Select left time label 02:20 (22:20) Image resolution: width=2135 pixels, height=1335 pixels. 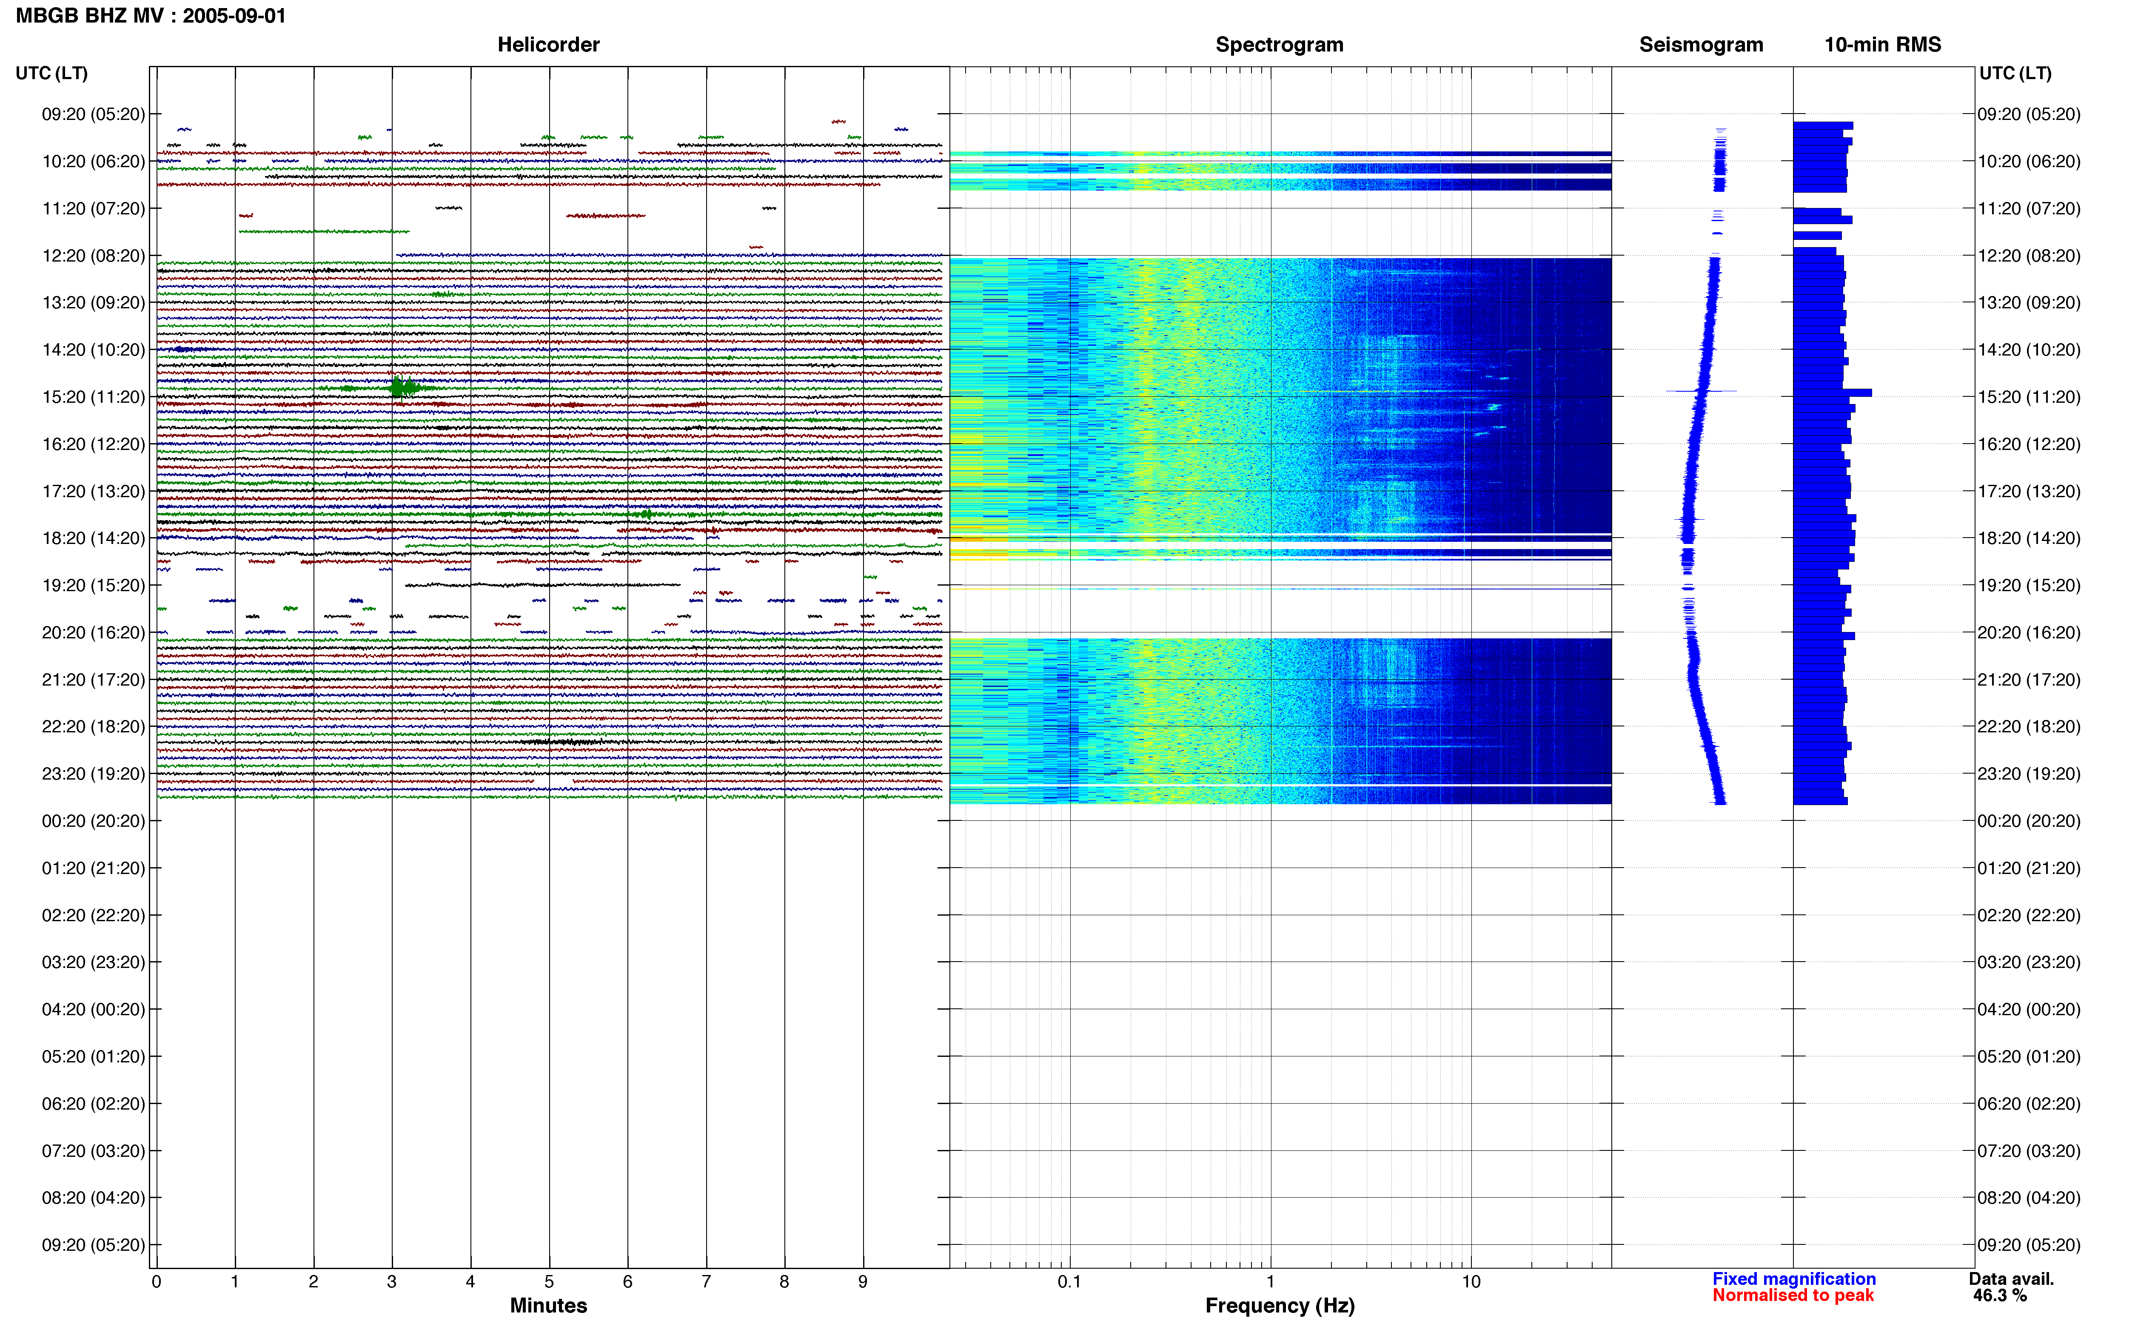tap(94, 915)
